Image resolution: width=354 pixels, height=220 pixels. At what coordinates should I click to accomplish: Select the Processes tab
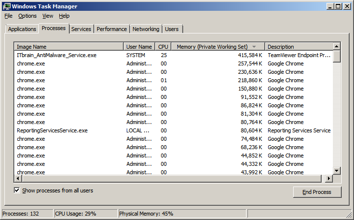54,28
